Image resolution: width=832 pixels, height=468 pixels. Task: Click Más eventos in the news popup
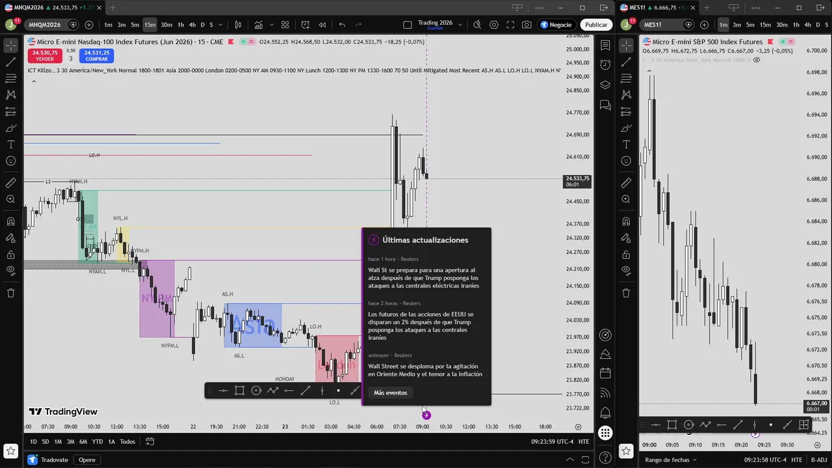tap(391, 393)
